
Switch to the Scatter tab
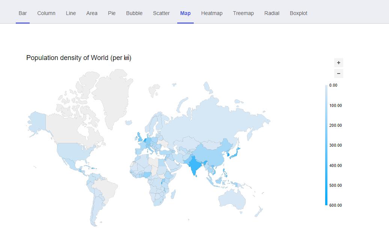pyautogui.click(x=161, y=13)
